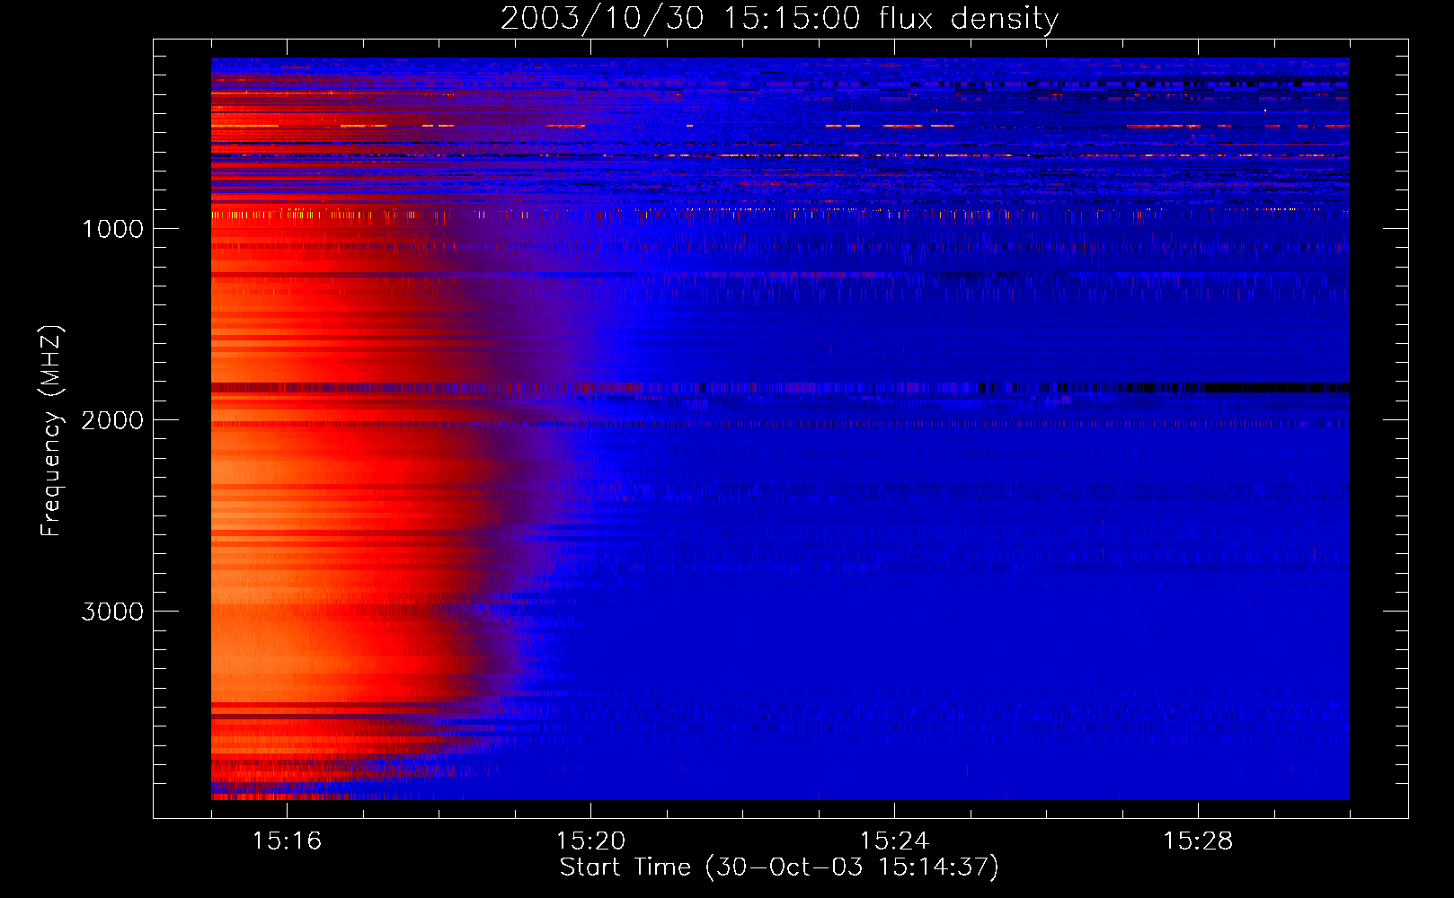Click the 15:28 time tick label
This screenshot has height=898, width=1454.
[1198, 841]
